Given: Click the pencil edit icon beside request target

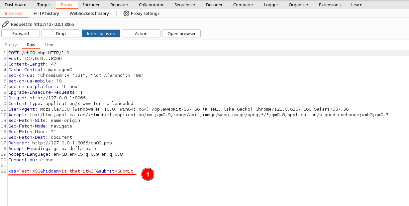Looking at the screenshot, I should click(x=5, y=24).
